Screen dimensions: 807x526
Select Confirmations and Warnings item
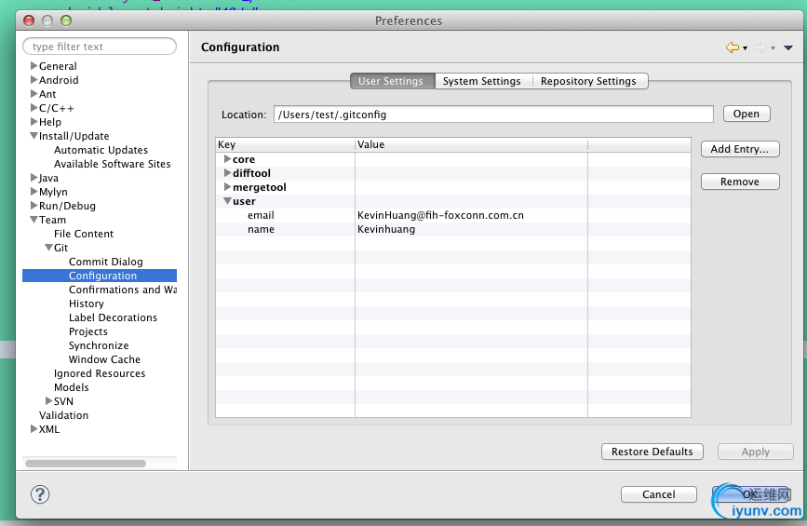pyautogui.click(x=123, y=290)
